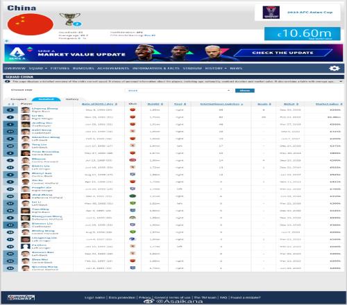This screenshot has width=347, height=305.
Task: Click the gear settings icon in navigation bar
Action: 335,68
